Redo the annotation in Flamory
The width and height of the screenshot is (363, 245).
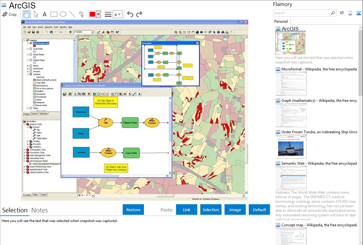tap(139, 14)
